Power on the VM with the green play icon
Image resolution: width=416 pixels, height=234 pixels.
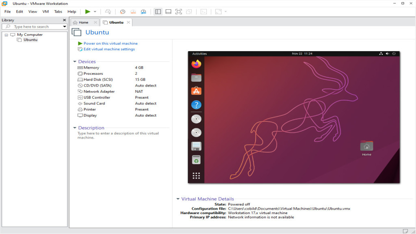[x=88, y=11]
